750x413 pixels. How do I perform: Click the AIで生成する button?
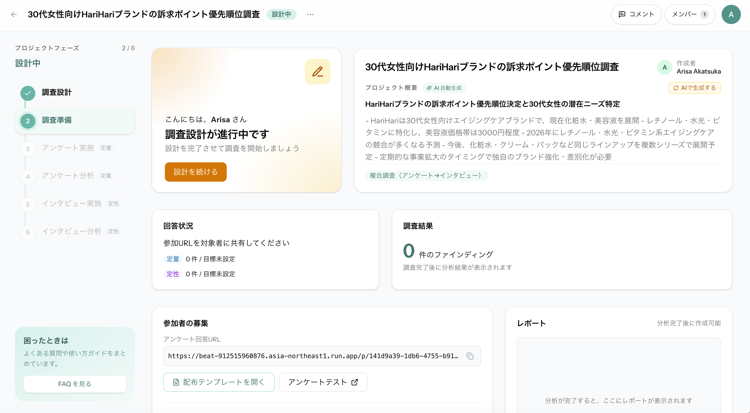(x=695, y=88)
